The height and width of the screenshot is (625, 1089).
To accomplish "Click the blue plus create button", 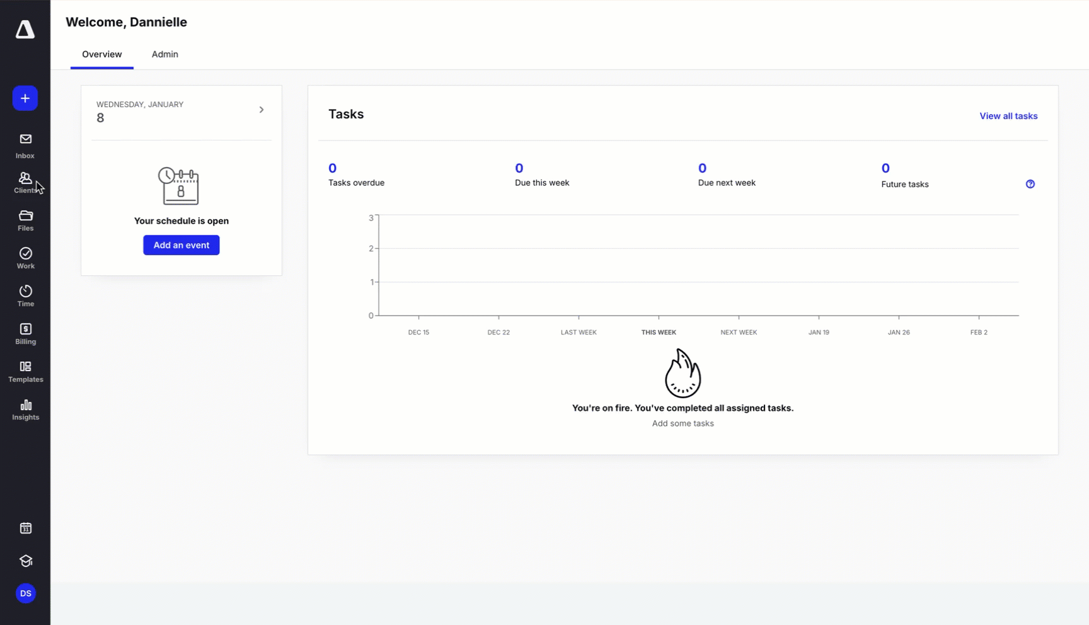I will 25,98.
